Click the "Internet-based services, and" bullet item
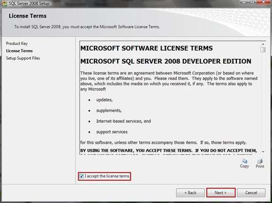This screenshot has width=272, height=203. [x=124, y=121]
